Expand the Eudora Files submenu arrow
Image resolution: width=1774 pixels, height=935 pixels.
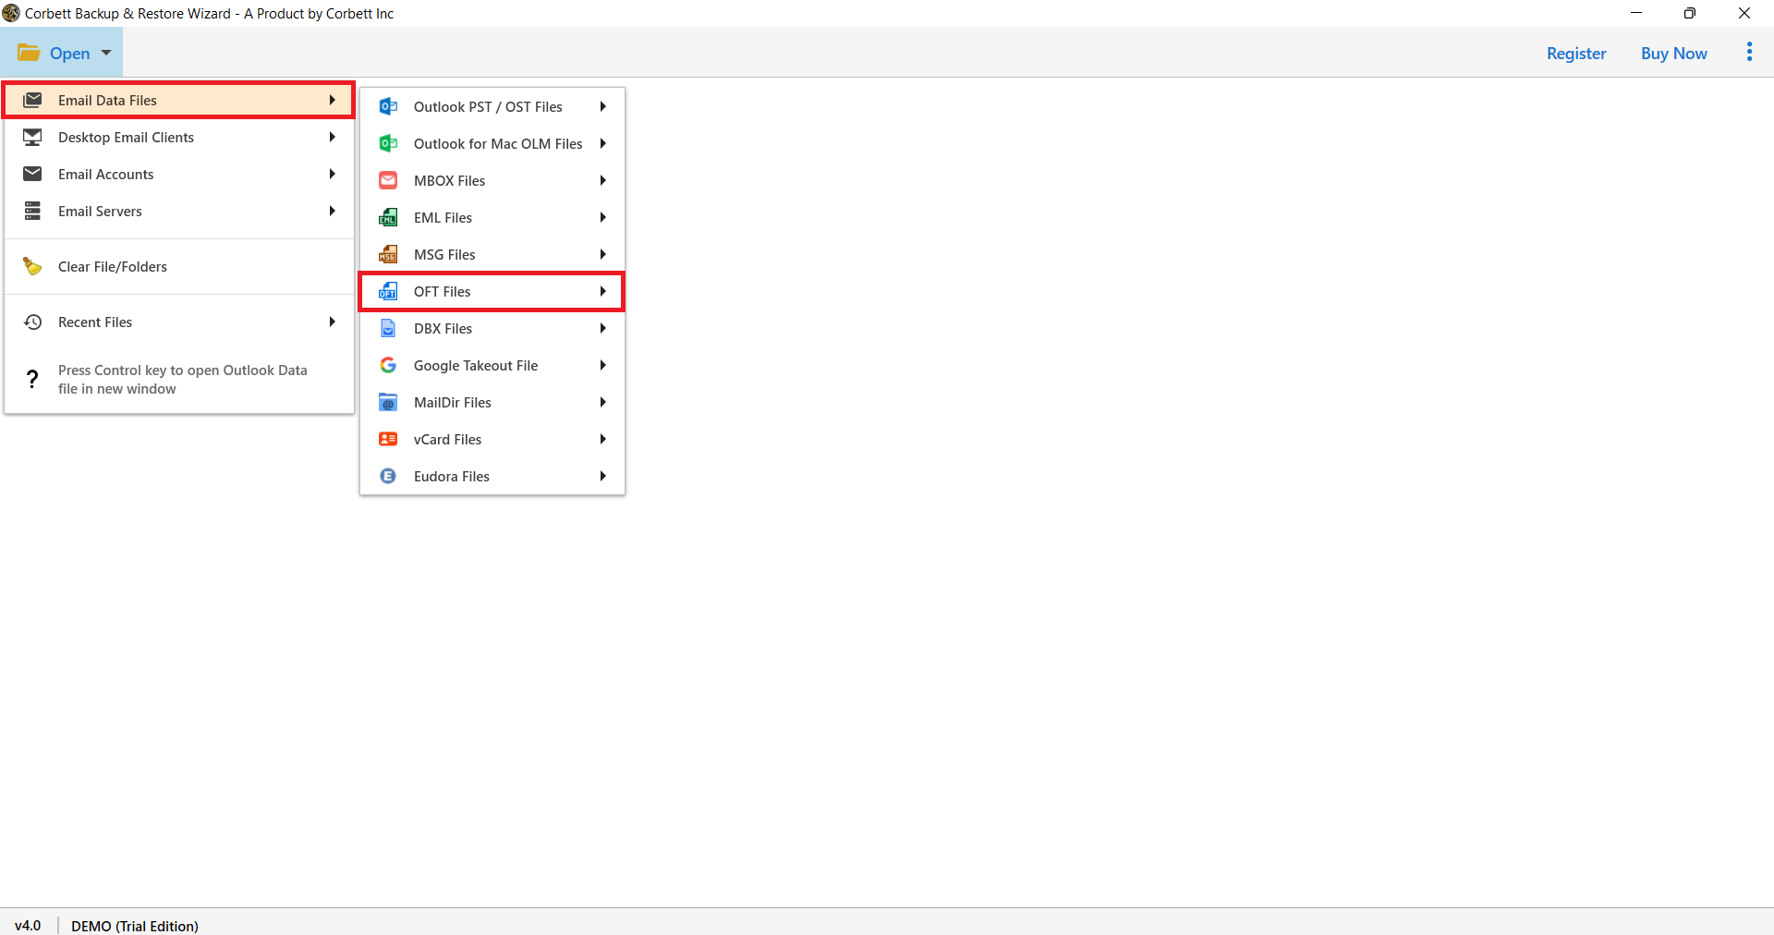click(602, 476)
